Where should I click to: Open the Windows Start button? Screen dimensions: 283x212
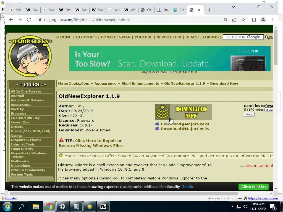(7, 206)
